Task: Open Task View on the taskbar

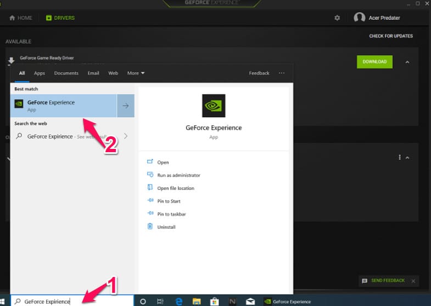Action: click(x=160, y=302)
